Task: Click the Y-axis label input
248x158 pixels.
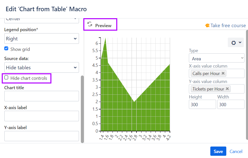Action: coord(41,136)
